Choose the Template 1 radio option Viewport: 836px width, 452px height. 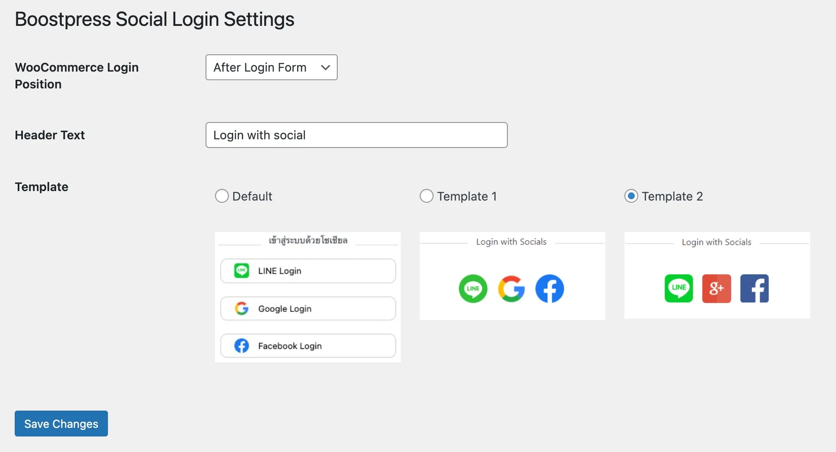click(426, 196)
